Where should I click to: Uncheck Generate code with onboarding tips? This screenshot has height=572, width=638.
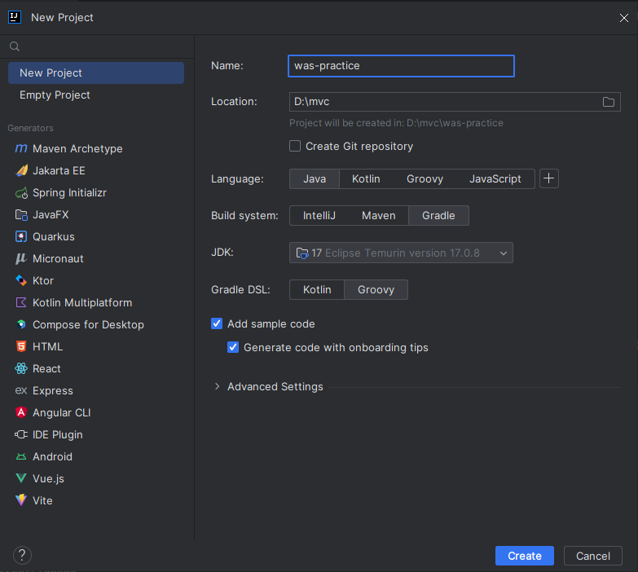(233, 347)
